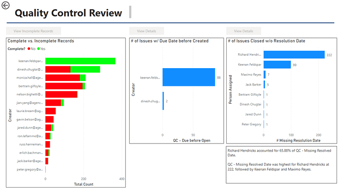Image resolution: width=340 pixels, height=192 pixels.
Task: Click the Quality Control Review title
Action: [x=68, y=13]
